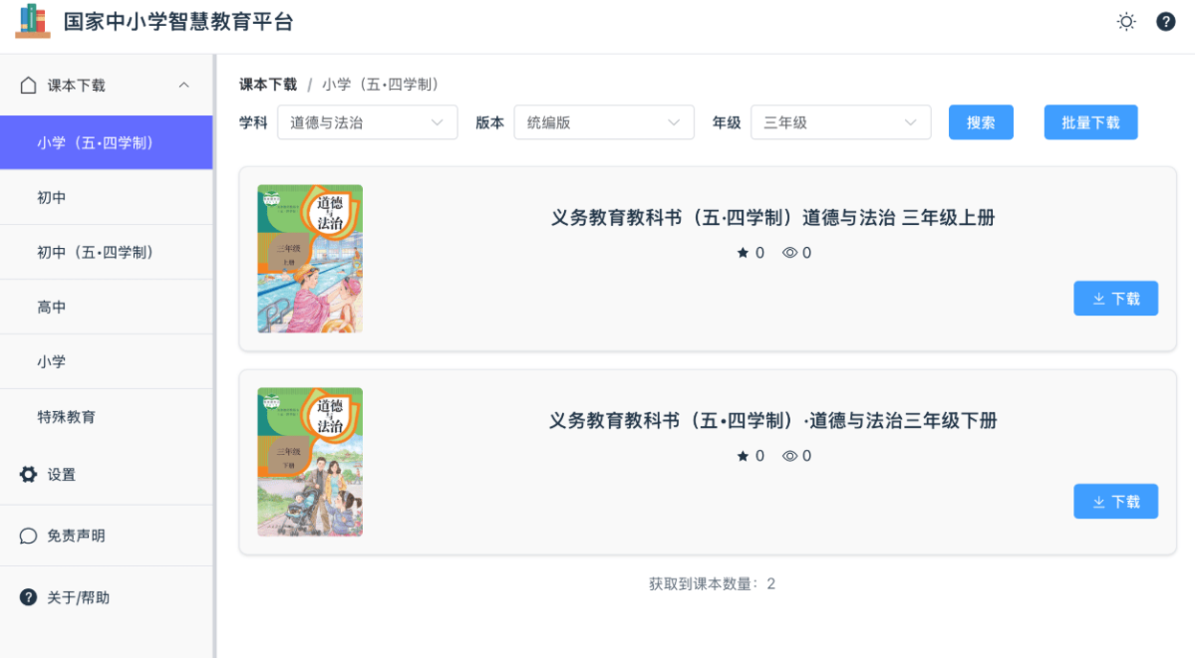Click the home icon beside 课本下载
The height and width of the screenshot is (658, 1196).
(29, 86)
